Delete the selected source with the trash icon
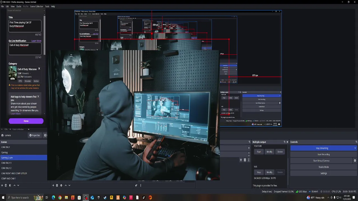Screen dimensions: 358x201 [x=57, y=185]
